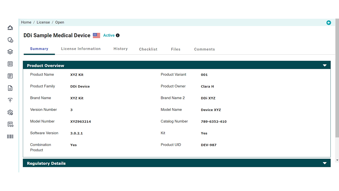Open the Home icon in sidebar
Image resolution: width=339 pixels, height=191 pixels.
click(x=10, y=28)
